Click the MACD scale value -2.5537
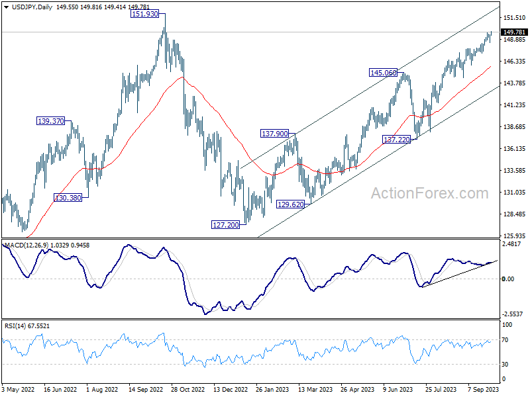 513,314
